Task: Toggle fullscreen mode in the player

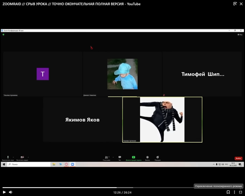Action: click(241, 192)
